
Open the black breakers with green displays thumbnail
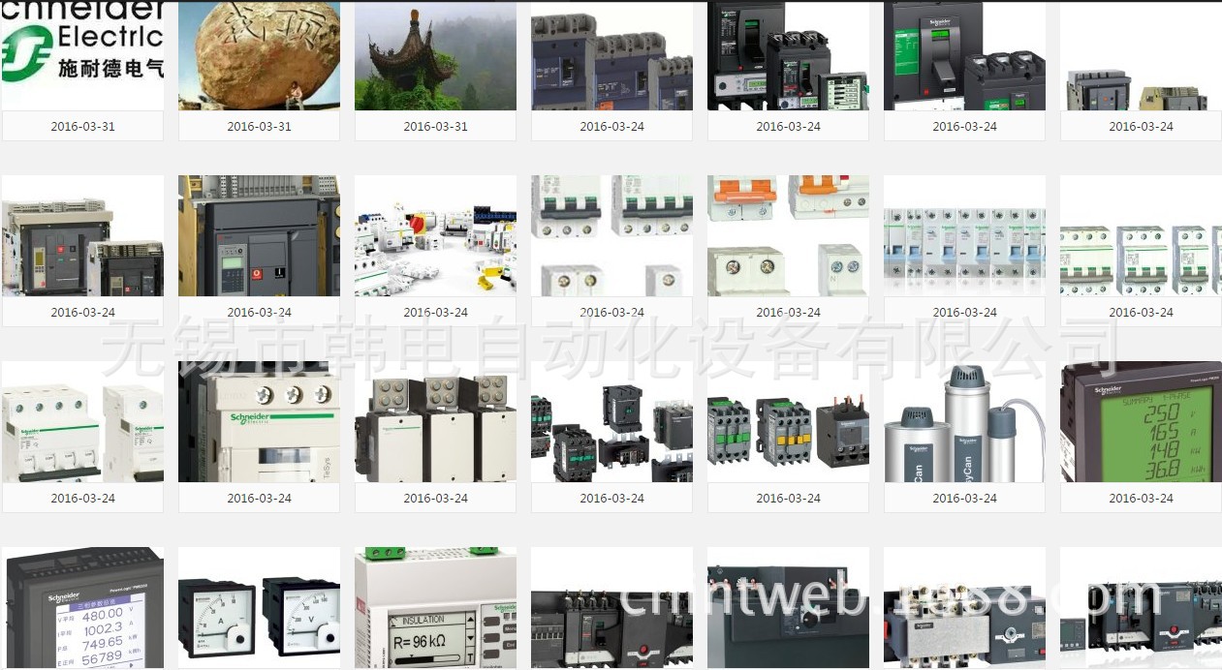tap(788, 55)
